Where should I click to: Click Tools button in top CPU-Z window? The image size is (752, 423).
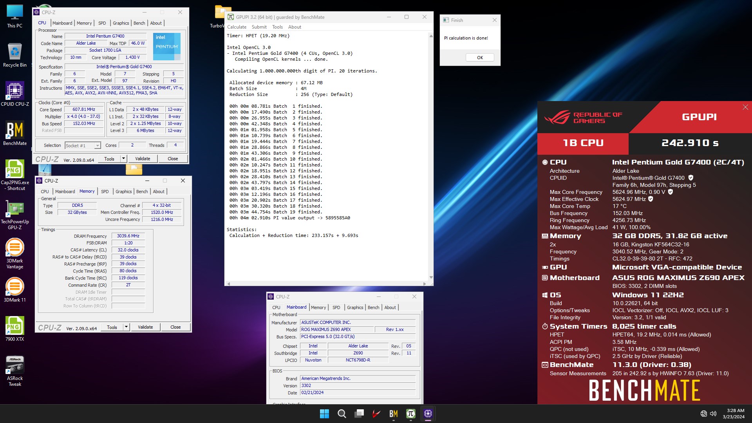[x=109, y=159]
